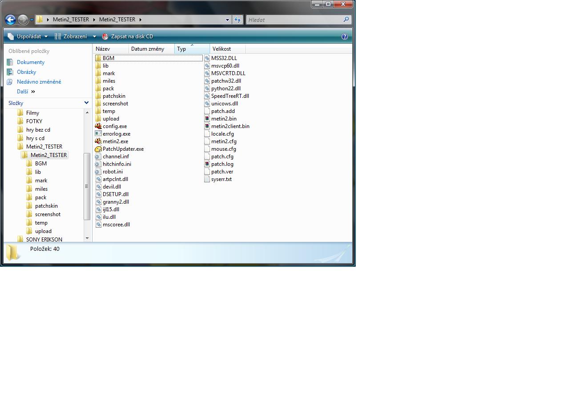584x410 pixels.
Task: Select the robot.ini file
Action: [113, 172]
